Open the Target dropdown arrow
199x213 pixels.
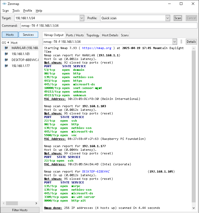click(x=82, y=18)
